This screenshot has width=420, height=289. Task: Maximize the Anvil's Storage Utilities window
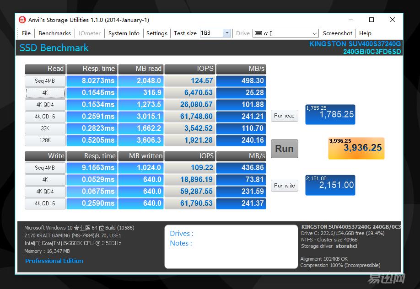tap(371, 20)
